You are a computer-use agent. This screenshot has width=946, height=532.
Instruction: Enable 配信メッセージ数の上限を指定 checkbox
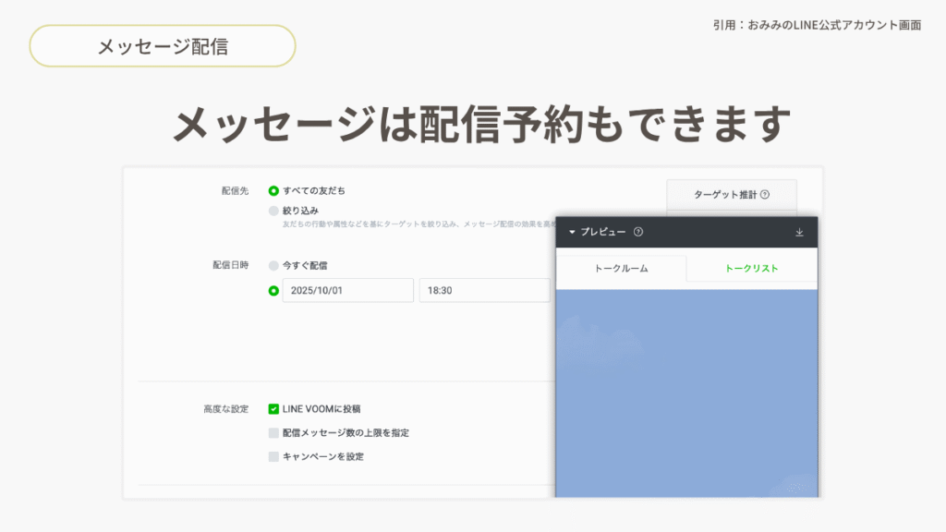273,432
